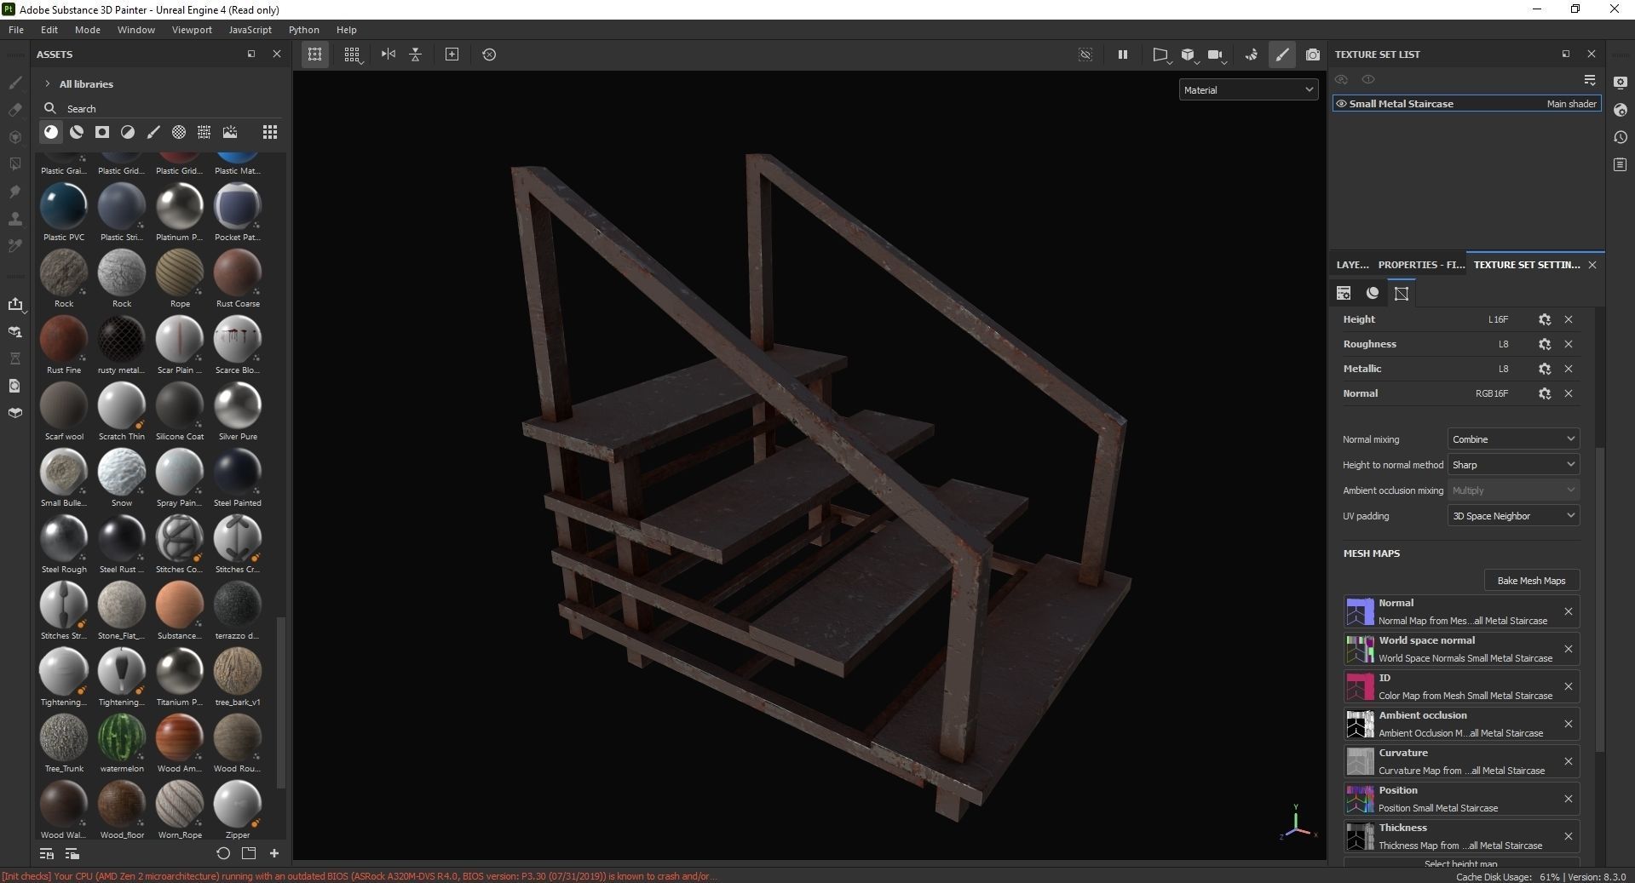Open the Mode menu
Image resolution: width=1635 pixels, height=883 pixels.
coord(88,29)
